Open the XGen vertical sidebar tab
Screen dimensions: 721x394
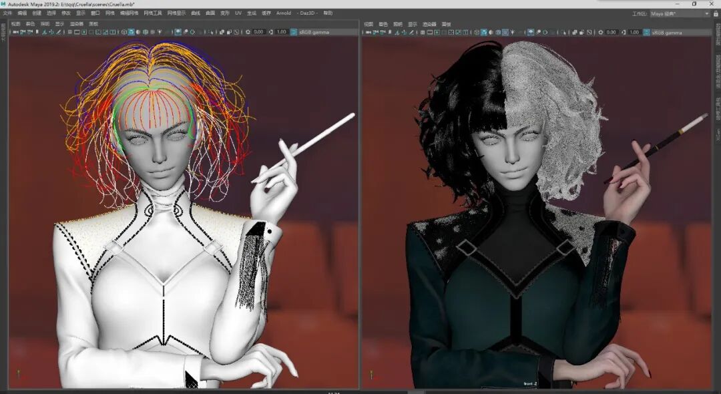717,134
